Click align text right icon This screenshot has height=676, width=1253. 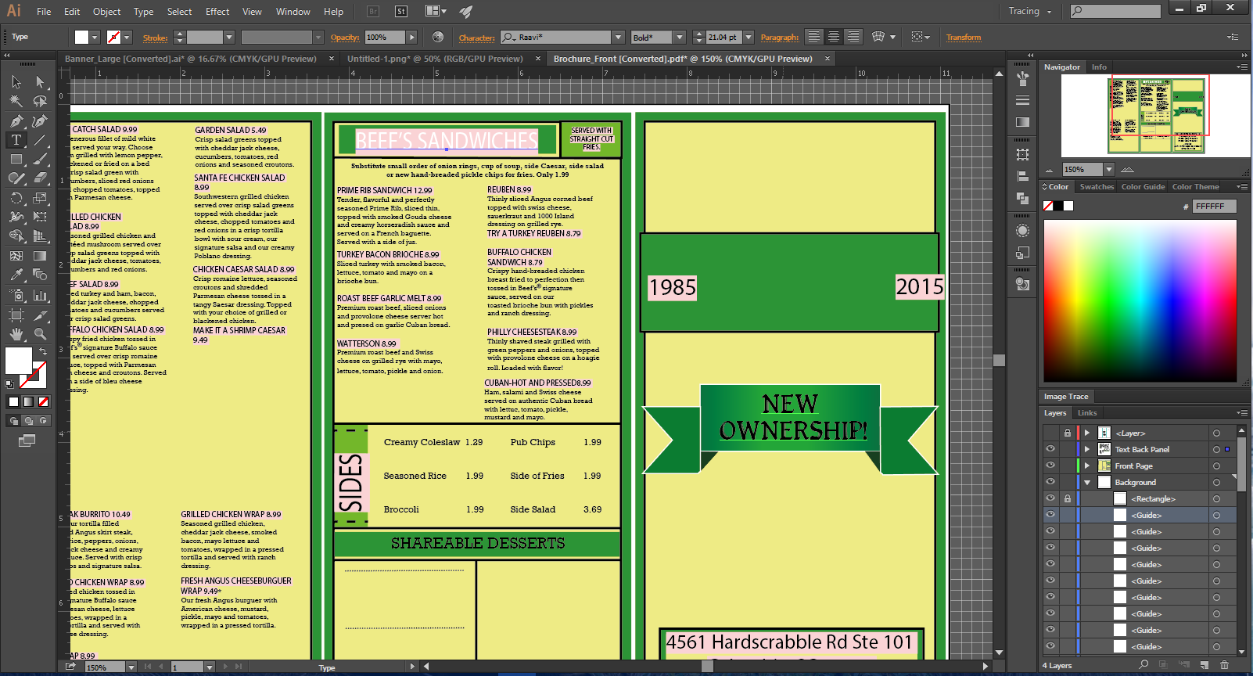[853, 37]
